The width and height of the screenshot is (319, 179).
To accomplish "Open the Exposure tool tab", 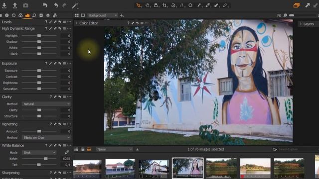I will pos(27,15).
